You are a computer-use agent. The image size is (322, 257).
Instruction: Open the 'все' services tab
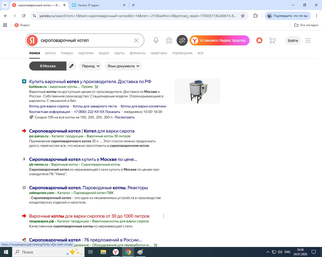coord(200,53)
